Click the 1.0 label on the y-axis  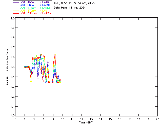click(12, 116)
